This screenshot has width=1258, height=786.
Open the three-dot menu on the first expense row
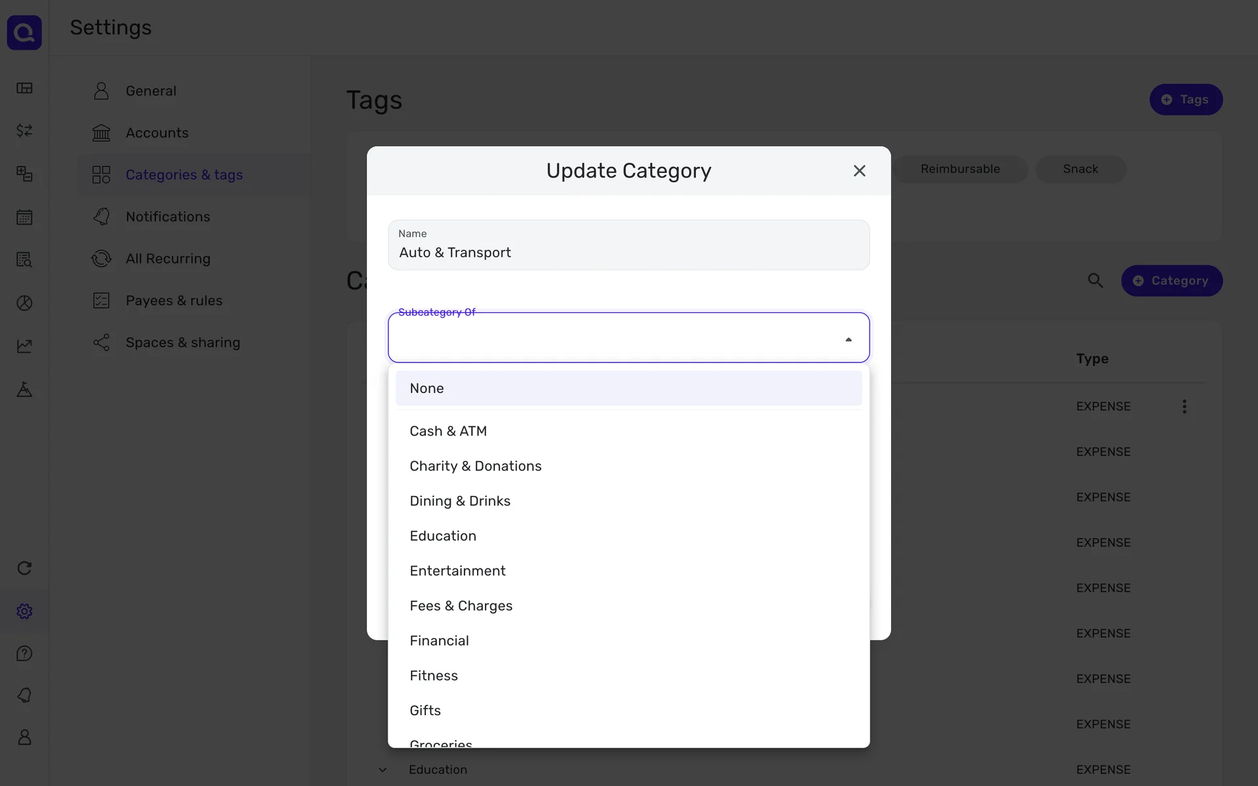[x=1184, y=407]
